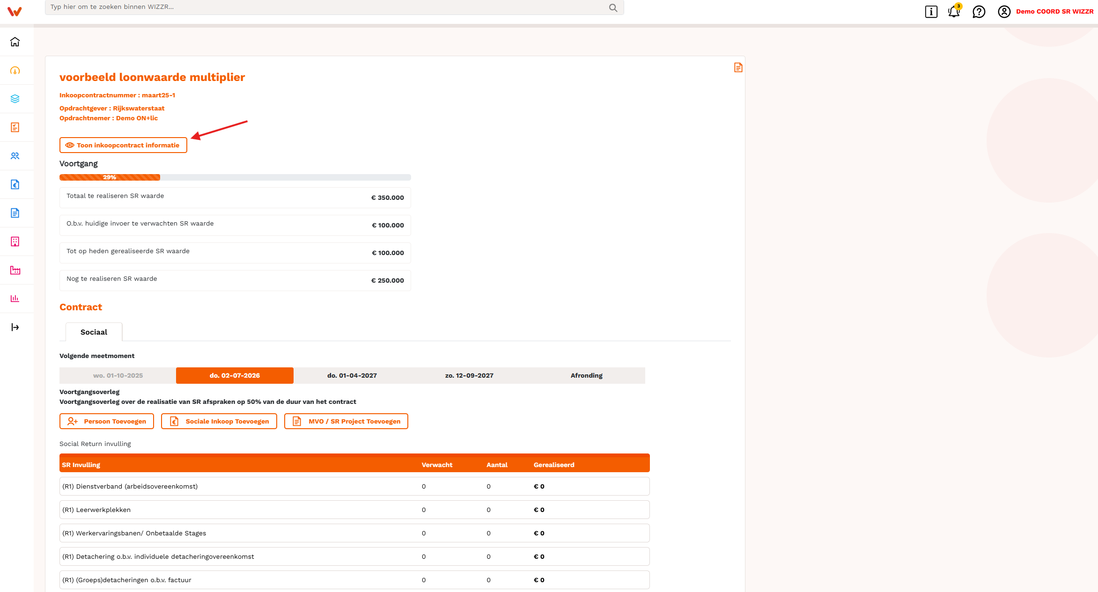The image size is (1098, 592).
Task: Select meetmoment do. 01-04-2027
Action: point(352,375)
